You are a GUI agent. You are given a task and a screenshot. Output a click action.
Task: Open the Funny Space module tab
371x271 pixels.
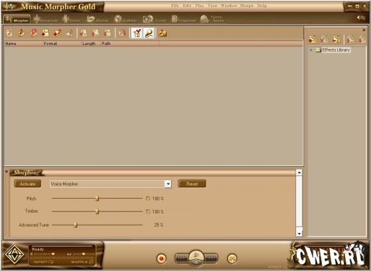(212, 19)
